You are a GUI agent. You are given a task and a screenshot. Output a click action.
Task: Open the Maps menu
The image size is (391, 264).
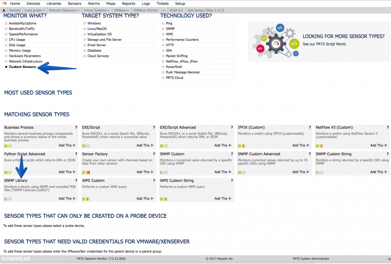pyautogui.click(x=111, y=3)
